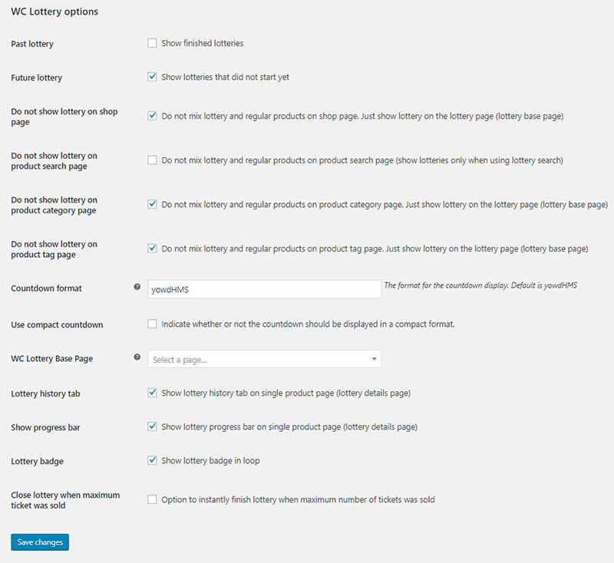The height and width of the screenshot is (563, 614).
Task: Disable the lottery history tab checkbox
Action: point(152,393)
